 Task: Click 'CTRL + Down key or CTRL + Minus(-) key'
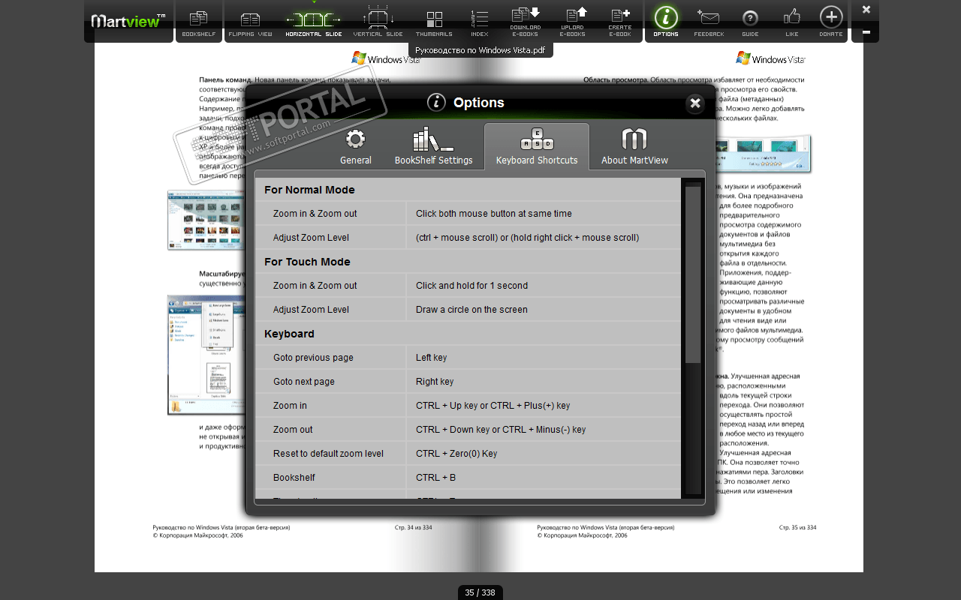pos(501,430)
